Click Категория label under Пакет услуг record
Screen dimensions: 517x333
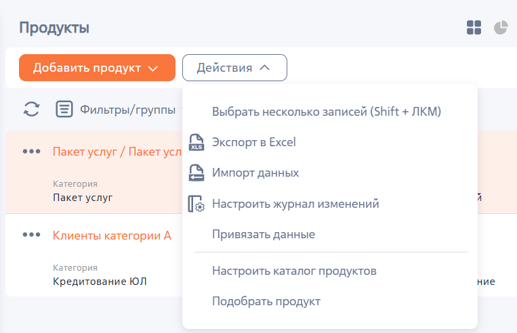75,184
